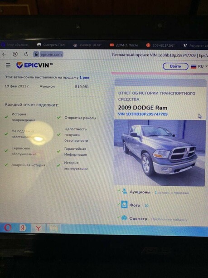Click the '$19,981' auction price
This screenshot has height=278, width=208.
coord(82,87)
